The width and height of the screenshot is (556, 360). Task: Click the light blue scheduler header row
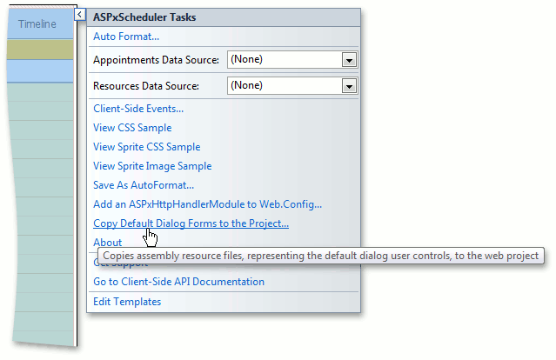pos(37,70)
